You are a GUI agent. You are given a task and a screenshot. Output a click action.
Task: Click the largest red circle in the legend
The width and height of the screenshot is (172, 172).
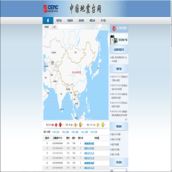pos(60,125)
